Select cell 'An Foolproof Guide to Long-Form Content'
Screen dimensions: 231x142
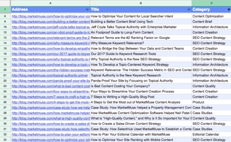click(141, 33)
